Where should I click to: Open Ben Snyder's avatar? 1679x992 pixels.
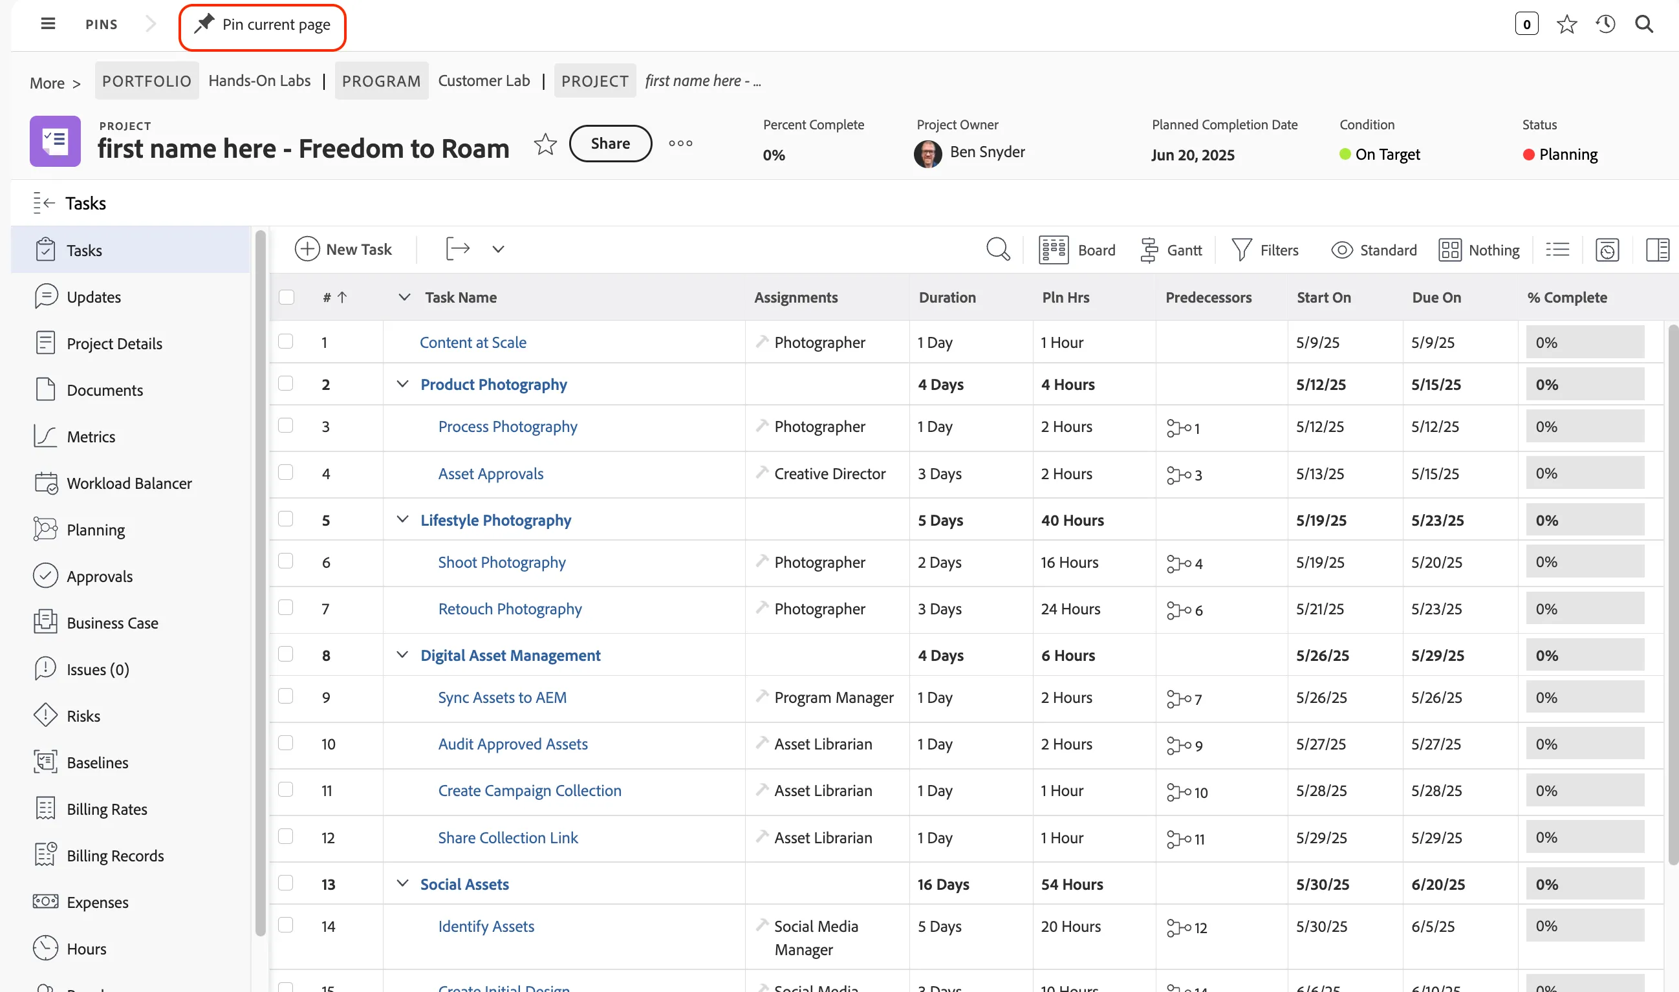(x=927, y=154)
